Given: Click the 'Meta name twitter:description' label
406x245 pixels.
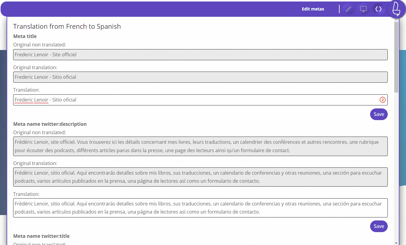Looking at the screenshot, I should (x=50, y=124).
